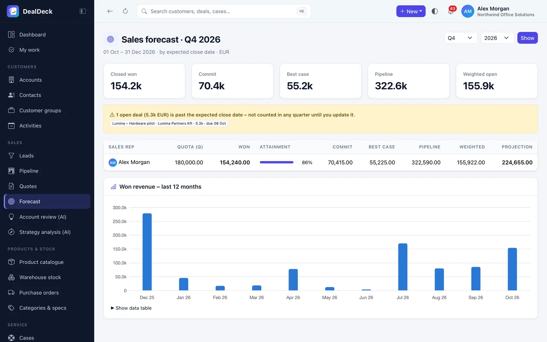This screenshot has width=547, height=342.
Task: Click the Accounts building icon
Action: (x=11, y=80)
